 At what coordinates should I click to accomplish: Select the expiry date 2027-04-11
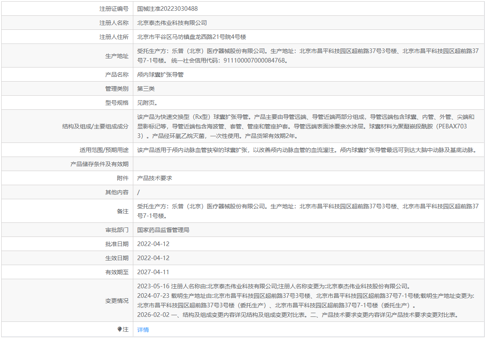pyautogui.click(x=154, y=272)
